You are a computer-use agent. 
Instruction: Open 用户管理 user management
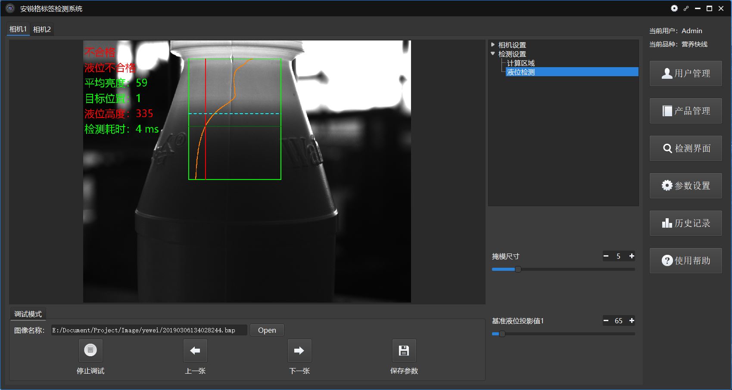(685, 74)
